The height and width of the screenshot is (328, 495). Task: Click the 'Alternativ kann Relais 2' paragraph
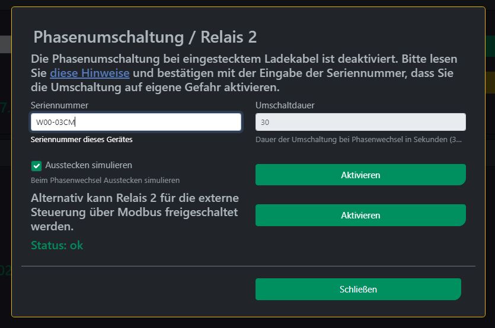(x=135, y=212)
